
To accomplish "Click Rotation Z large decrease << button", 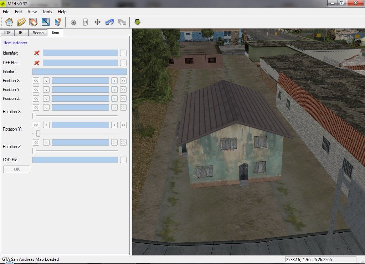I will (x=36, y=142).
